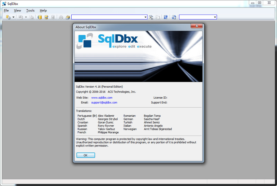
Task: Click the 'Copyright © 2006-2016' text
Action: click(x=91, y=92)
